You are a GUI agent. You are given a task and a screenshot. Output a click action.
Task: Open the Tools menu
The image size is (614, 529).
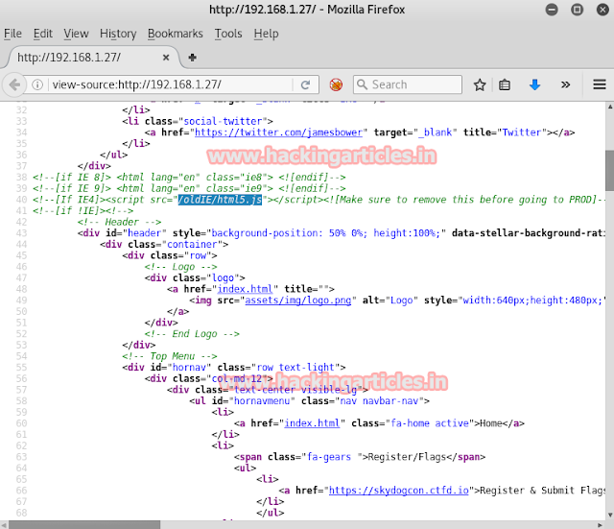[x=228, y=34]
